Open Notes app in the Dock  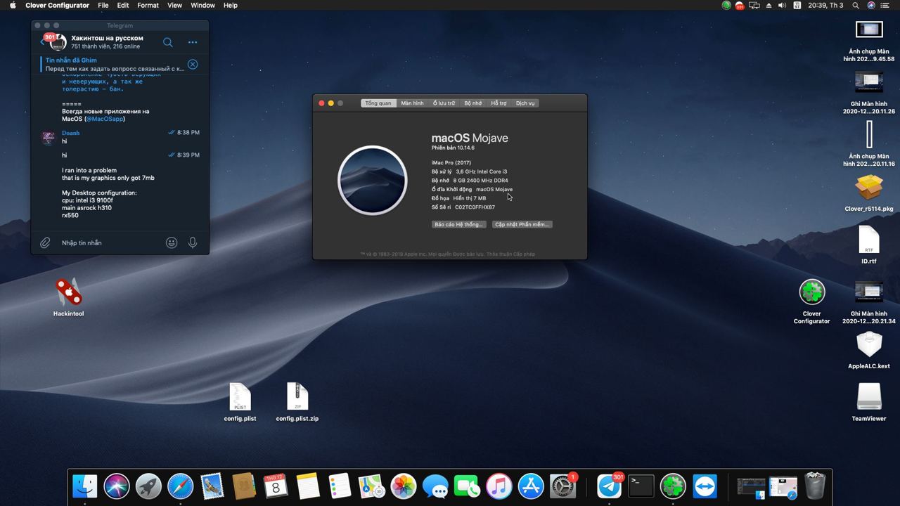point(307,486)
